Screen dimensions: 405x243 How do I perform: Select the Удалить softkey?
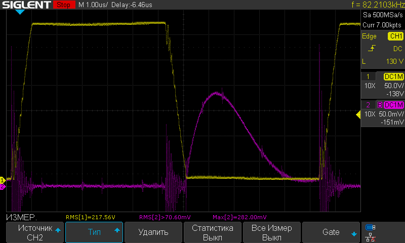153,232
